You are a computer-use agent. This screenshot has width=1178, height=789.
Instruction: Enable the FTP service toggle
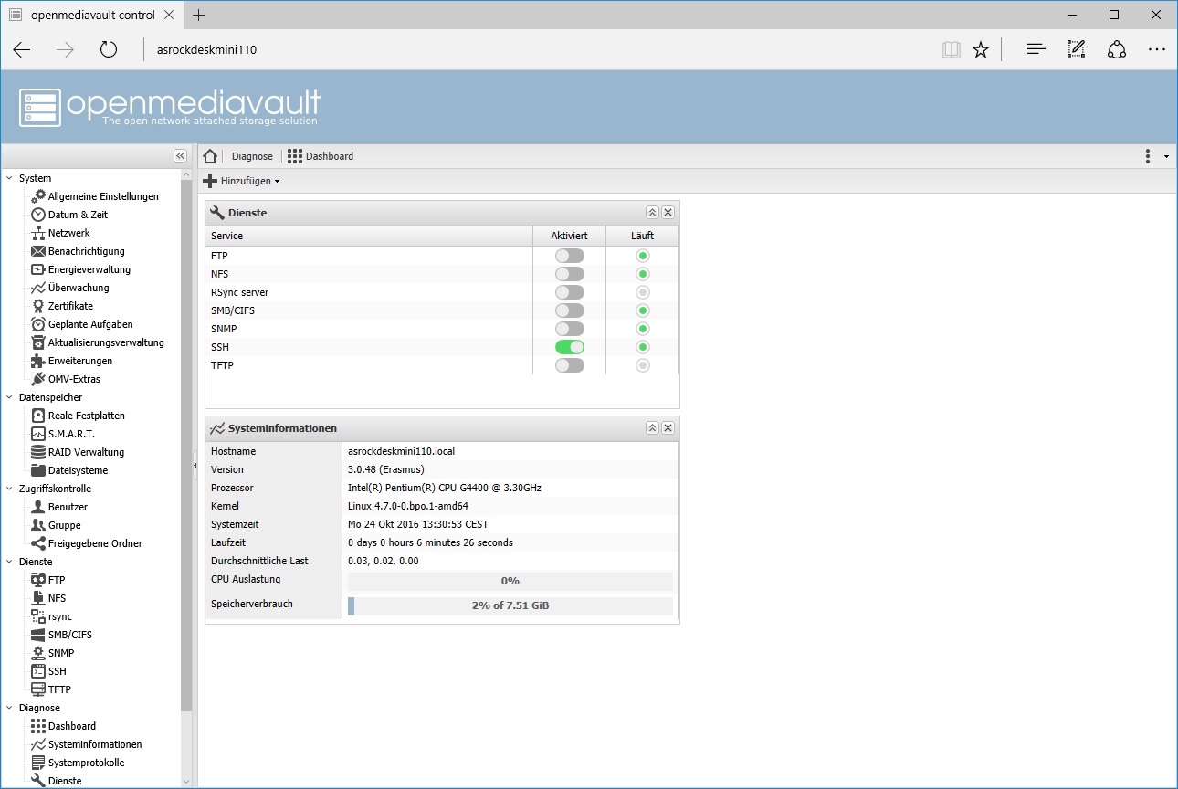tap(570, 256)
